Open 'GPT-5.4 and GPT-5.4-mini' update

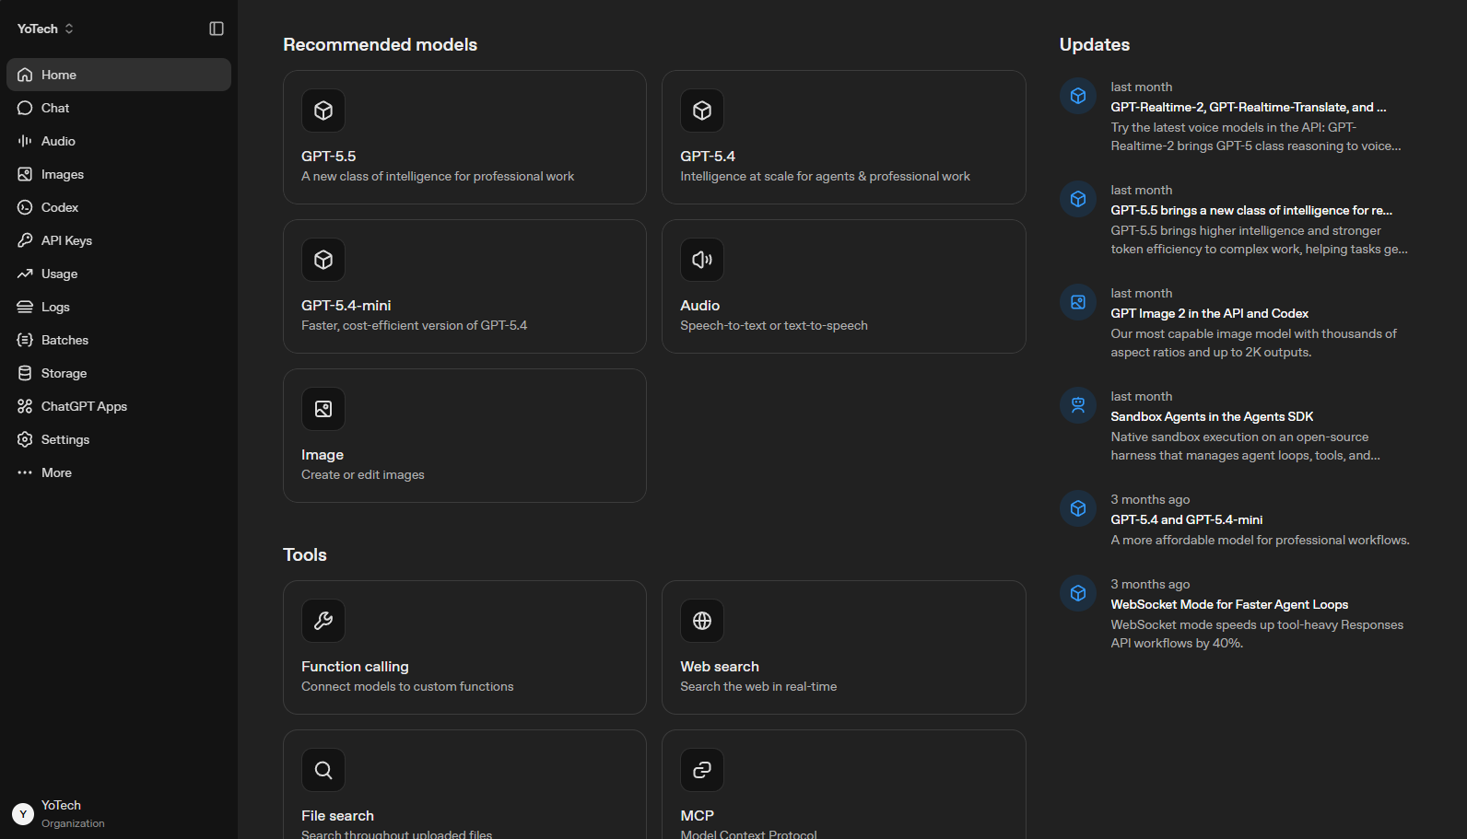(x=1187, y=520)
